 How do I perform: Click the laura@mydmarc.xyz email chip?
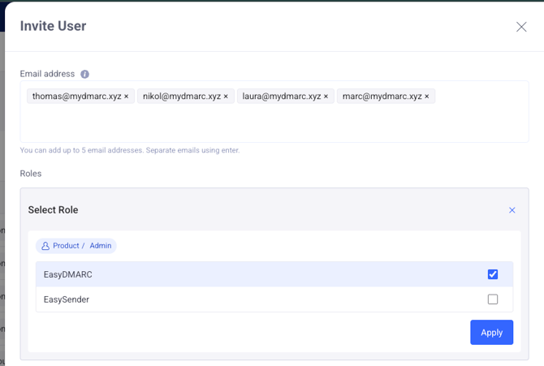click(x=281, y=97)
